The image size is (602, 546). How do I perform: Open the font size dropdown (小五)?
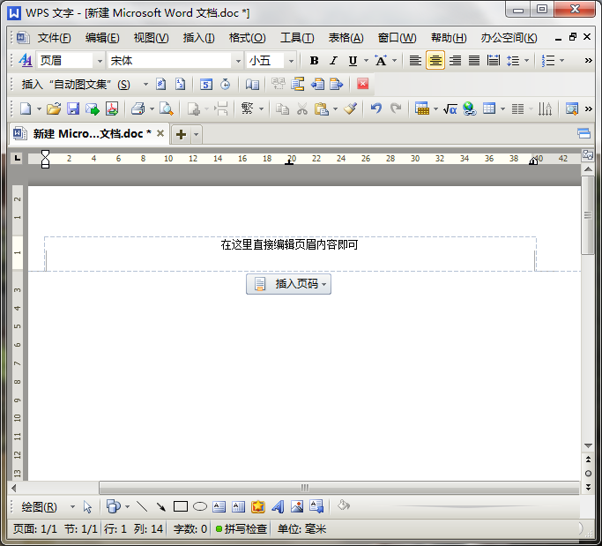point(290,61)
